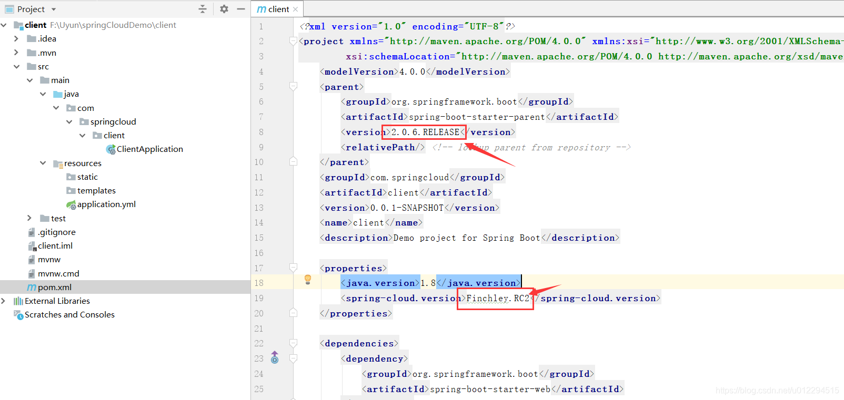Open the Project view dropdown
Image resolution: width=844 pixels, height=400 pixels.
(54, 9)
